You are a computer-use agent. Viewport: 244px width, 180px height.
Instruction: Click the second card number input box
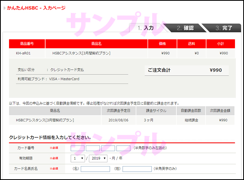pos(93,148)
